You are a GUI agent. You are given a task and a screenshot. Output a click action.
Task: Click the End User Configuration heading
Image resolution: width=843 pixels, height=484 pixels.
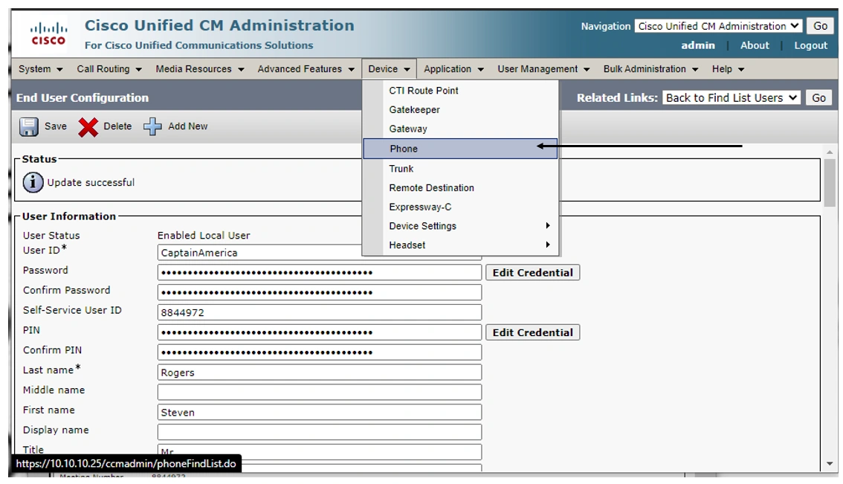point(83,98)
